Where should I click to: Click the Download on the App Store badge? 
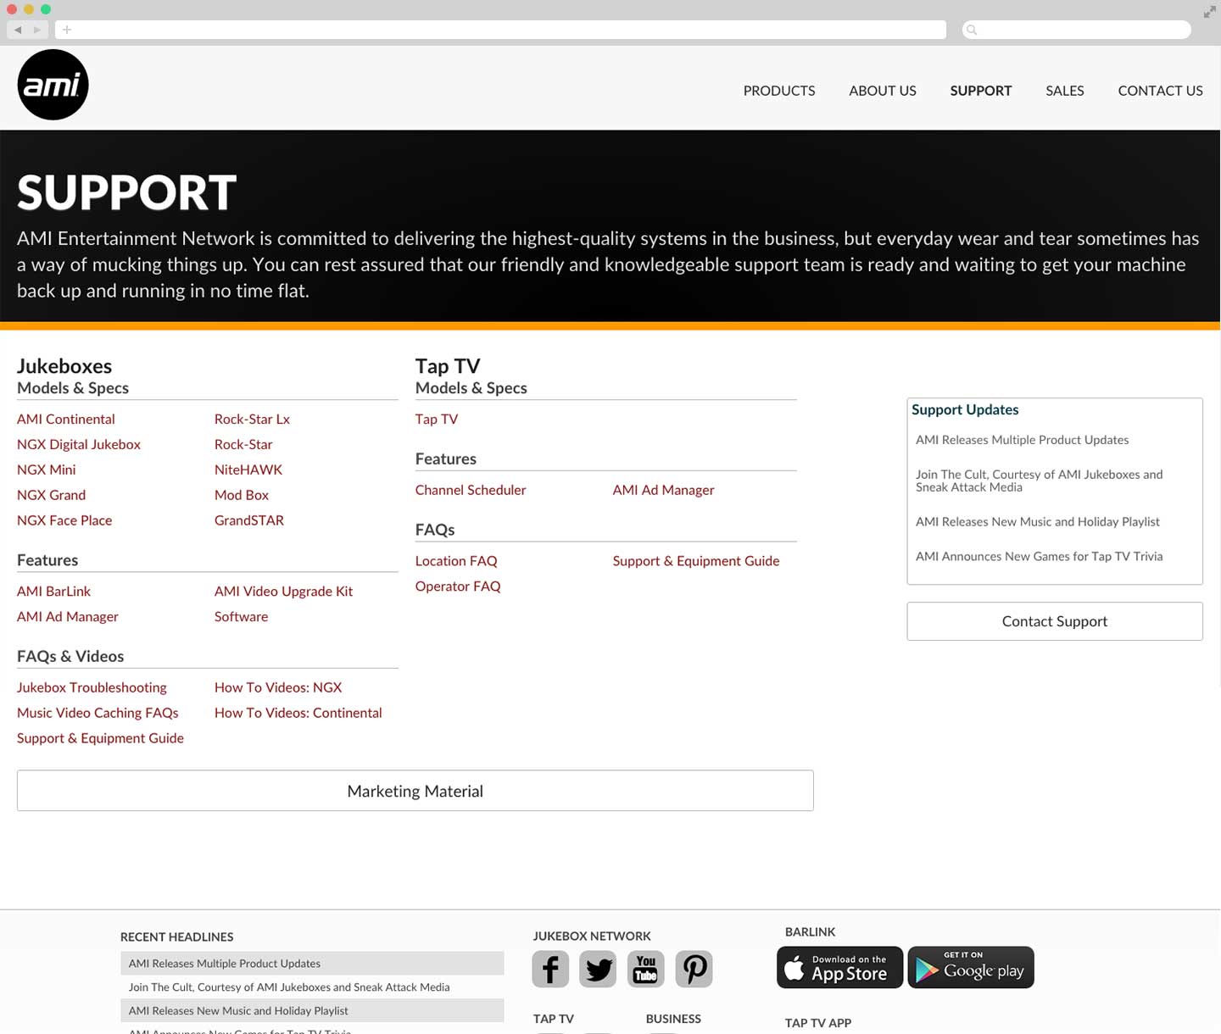tap(839, 968)
